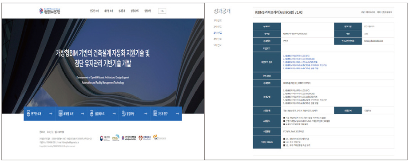Select 2차년도 in the 성과공개 sidebar

coord(218,27)
